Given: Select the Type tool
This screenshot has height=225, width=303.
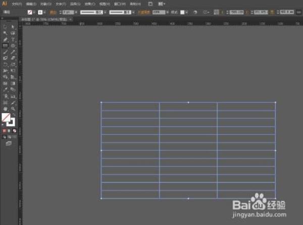Looking at the screenshot, I should 13,39.
